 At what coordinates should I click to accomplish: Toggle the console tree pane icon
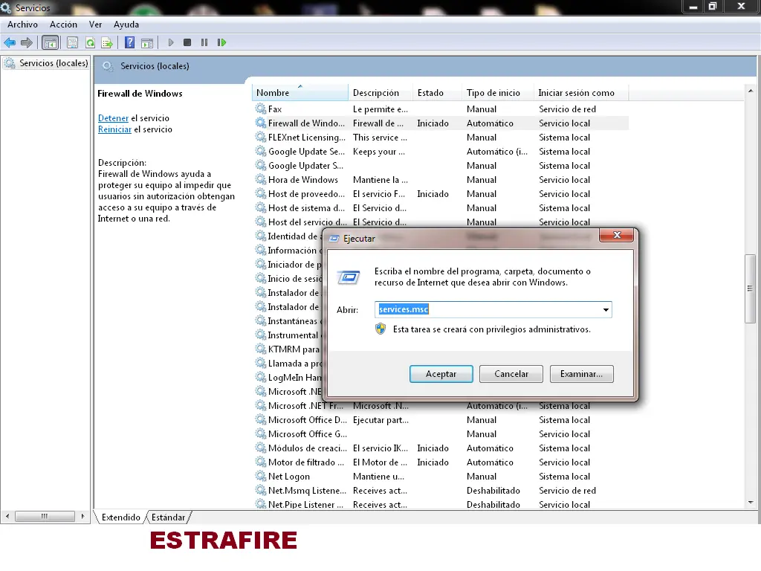point(50,42)
